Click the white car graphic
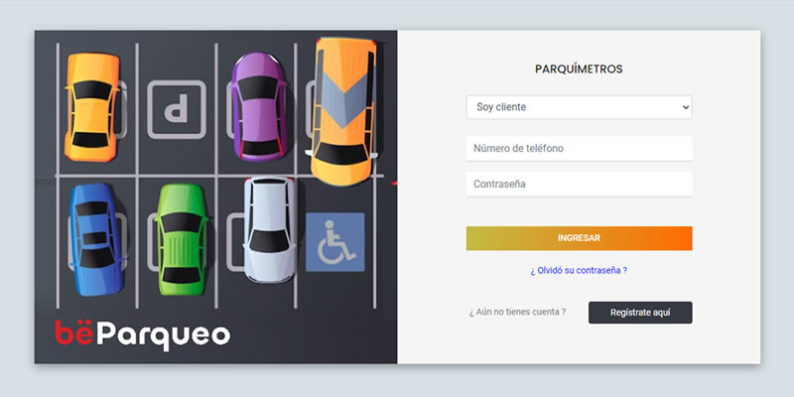The height and width of the screenshot is (397, 794). (x=269, y=227)
